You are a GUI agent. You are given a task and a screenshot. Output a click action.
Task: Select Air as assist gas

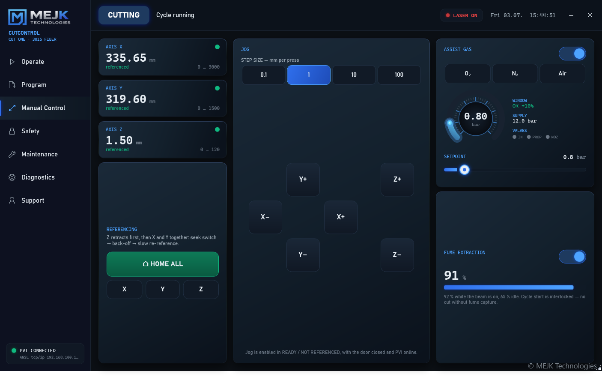coord(563,74)
